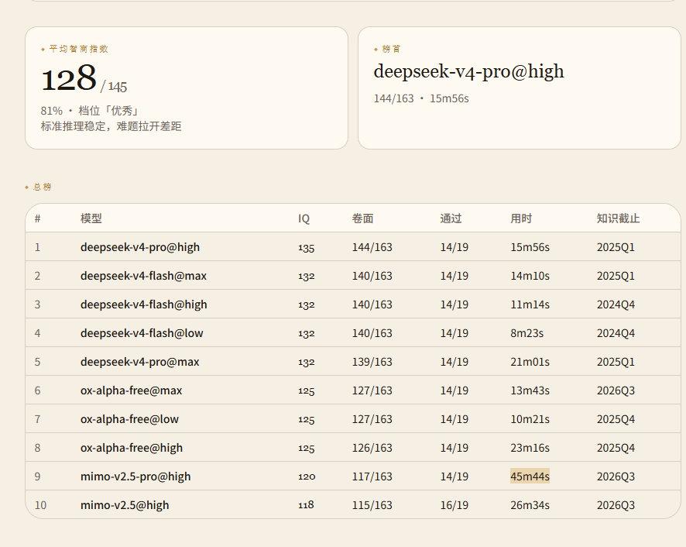The width and height of the screenshot is (686, 547).
Task: Click the 23m16s time cell
Action: tap(530, 448)
